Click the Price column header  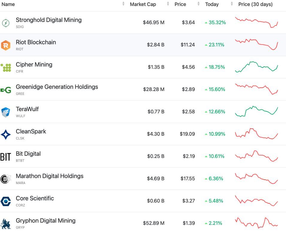tap(180, 4)
